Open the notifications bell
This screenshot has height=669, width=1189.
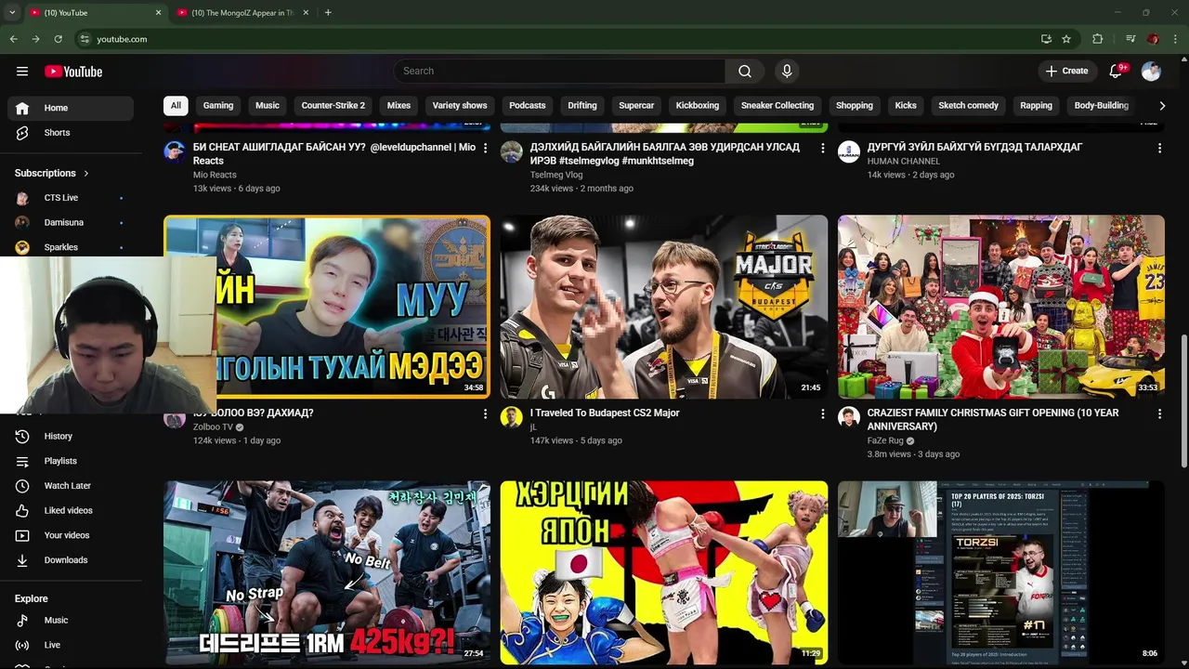(1117, 72)
